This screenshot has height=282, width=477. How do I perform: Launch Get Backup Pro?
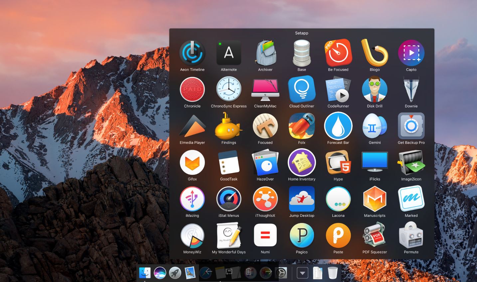[x=411, y=126]
